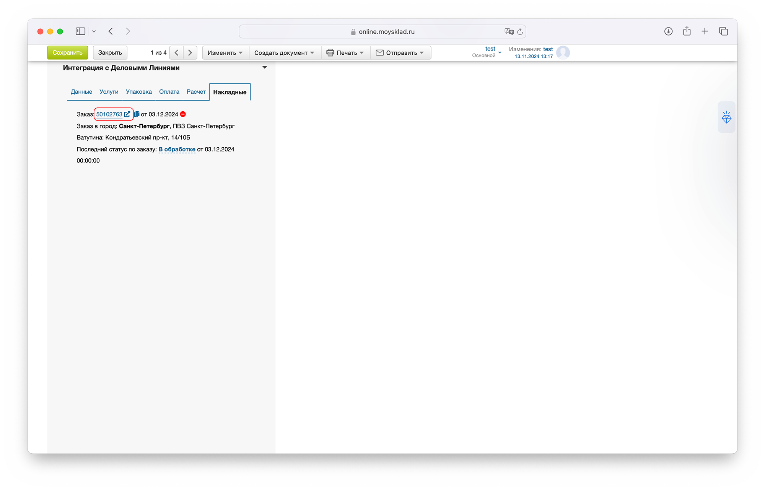The width and height of the screenshot is (765, 490).
Task: Switch to the Упаковка tab
Action: click(x=138, y=92)
